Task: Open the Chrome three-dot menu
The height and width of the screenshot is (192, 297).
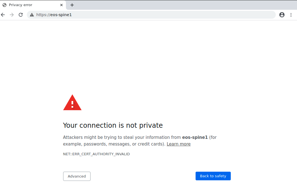Action: [x=291, y=15]
